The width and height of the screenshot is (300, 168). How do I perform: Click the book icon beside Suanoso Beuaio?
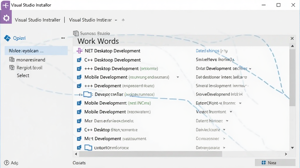[76, 33]
